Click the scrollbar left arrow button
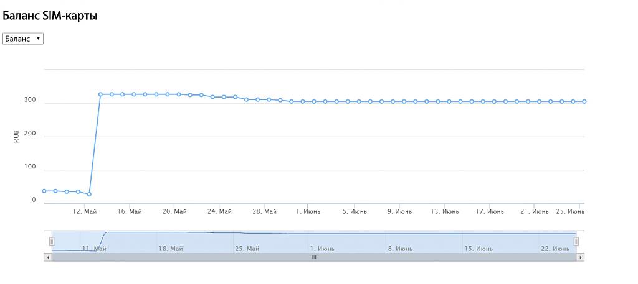The height and width of the screenshot is (284, 638). (x=47, y=257)
